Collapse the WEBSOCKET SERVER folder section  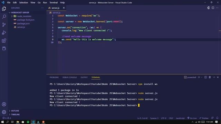pos(20,12)
